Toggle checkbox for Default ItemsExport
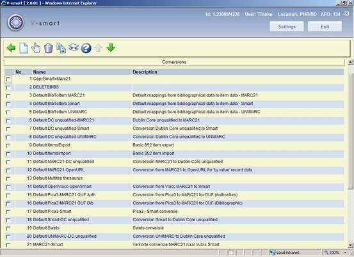Viewport: 354px width, 257px height. [x=8, y=146]
